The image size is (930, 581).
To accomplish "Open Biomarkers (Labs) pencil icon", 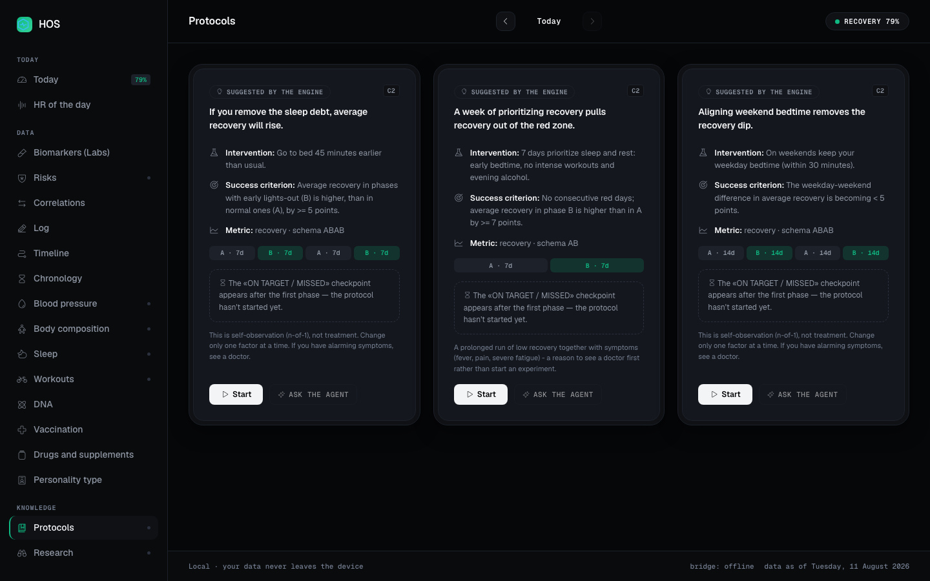I will pos(22,153).
